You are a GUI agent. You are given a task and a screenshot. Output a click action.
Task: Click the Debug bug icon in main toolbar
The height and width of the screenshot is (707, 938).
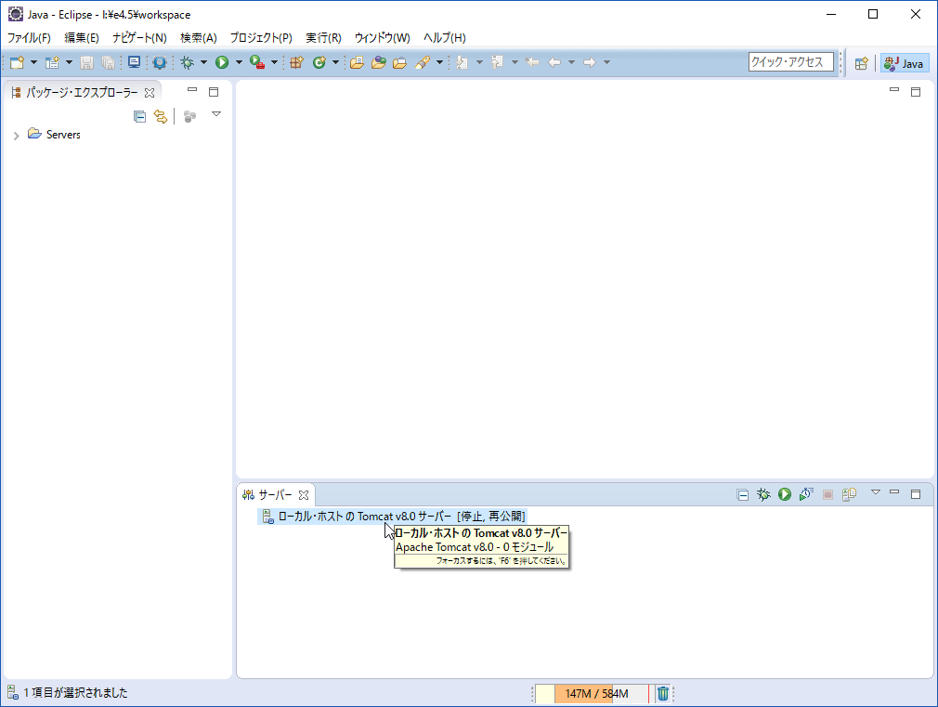click(188, 62)
